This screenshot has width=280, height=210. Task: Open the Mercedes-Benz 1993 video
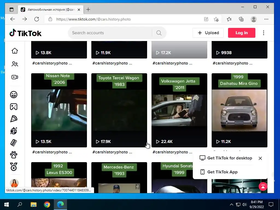(x=119, y=177)
